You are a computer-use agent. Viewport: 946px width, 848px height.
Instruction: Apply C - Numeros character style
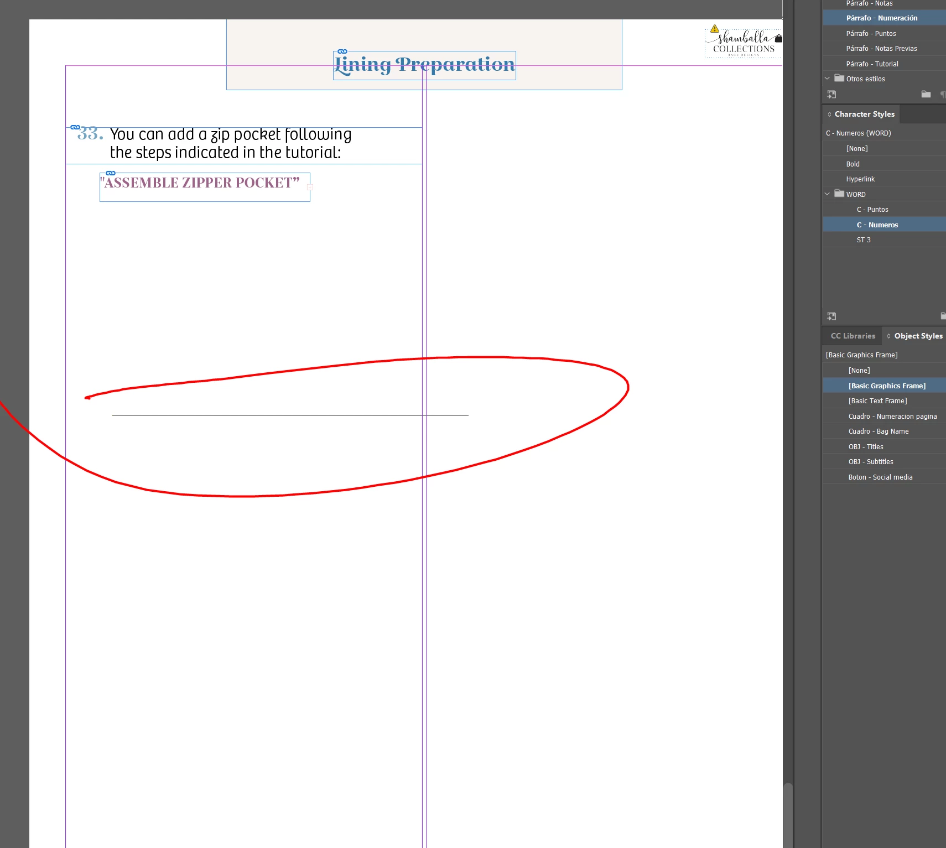click(x=884, y=225)
